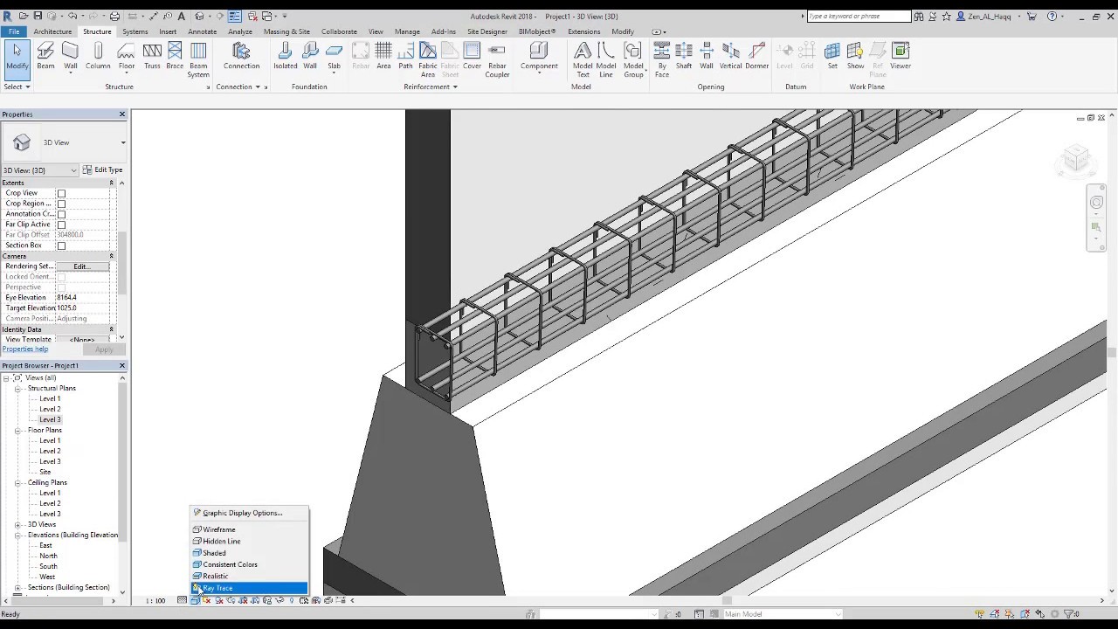
Task: Choose Wireframe visual style
Action: (x=249, y=529)
